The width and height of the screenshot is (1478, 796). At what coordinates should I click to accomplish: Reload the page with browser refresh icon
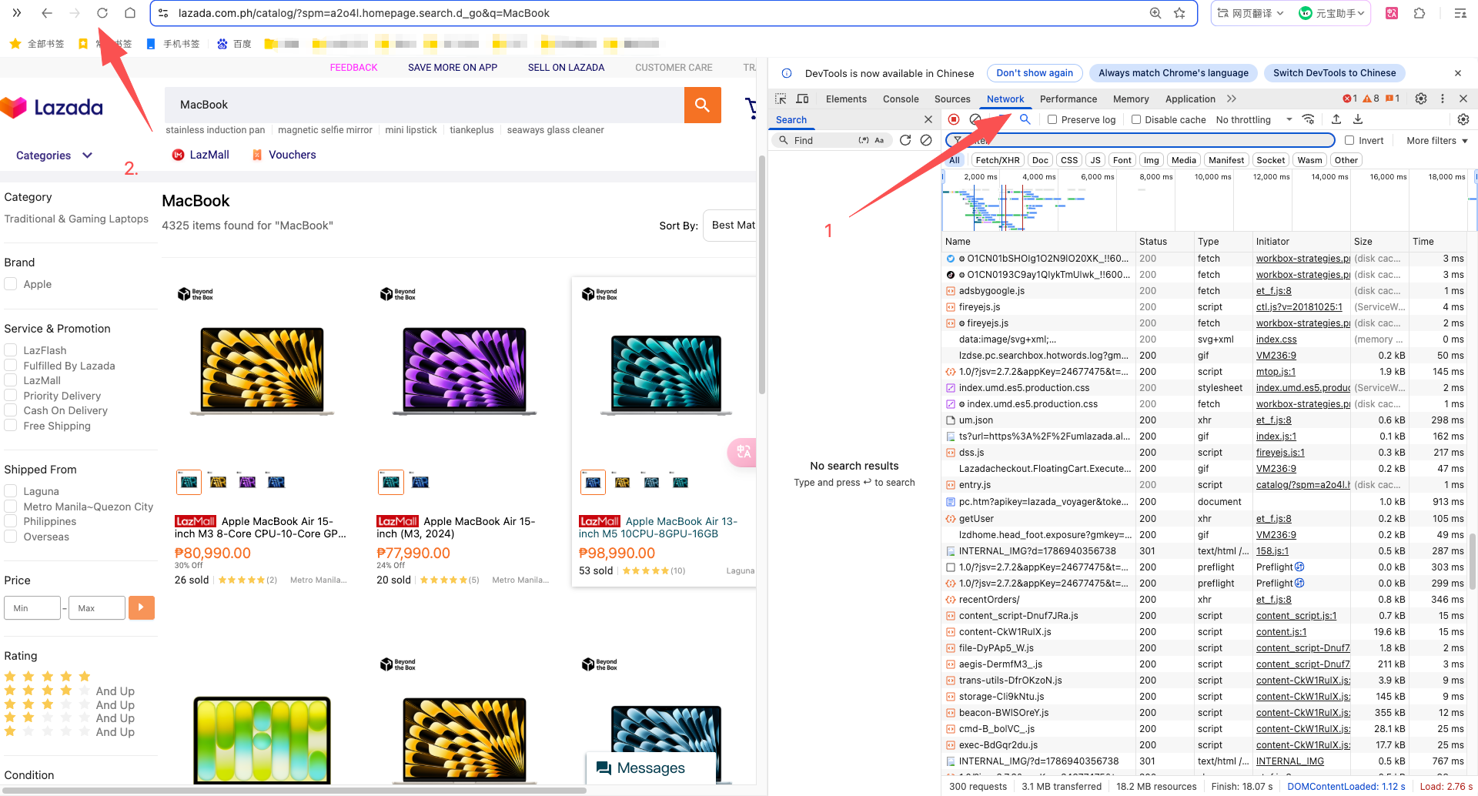pos(102,13)
